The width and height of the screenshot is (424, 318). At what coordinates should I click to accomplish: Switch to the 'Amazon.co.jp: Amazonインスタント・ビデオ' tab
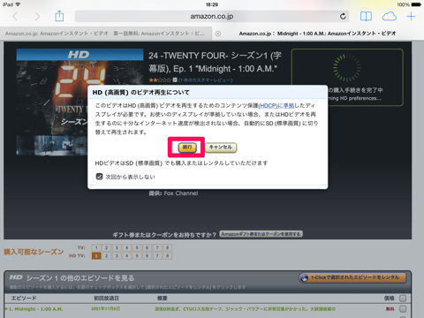(x=57, y=34)
